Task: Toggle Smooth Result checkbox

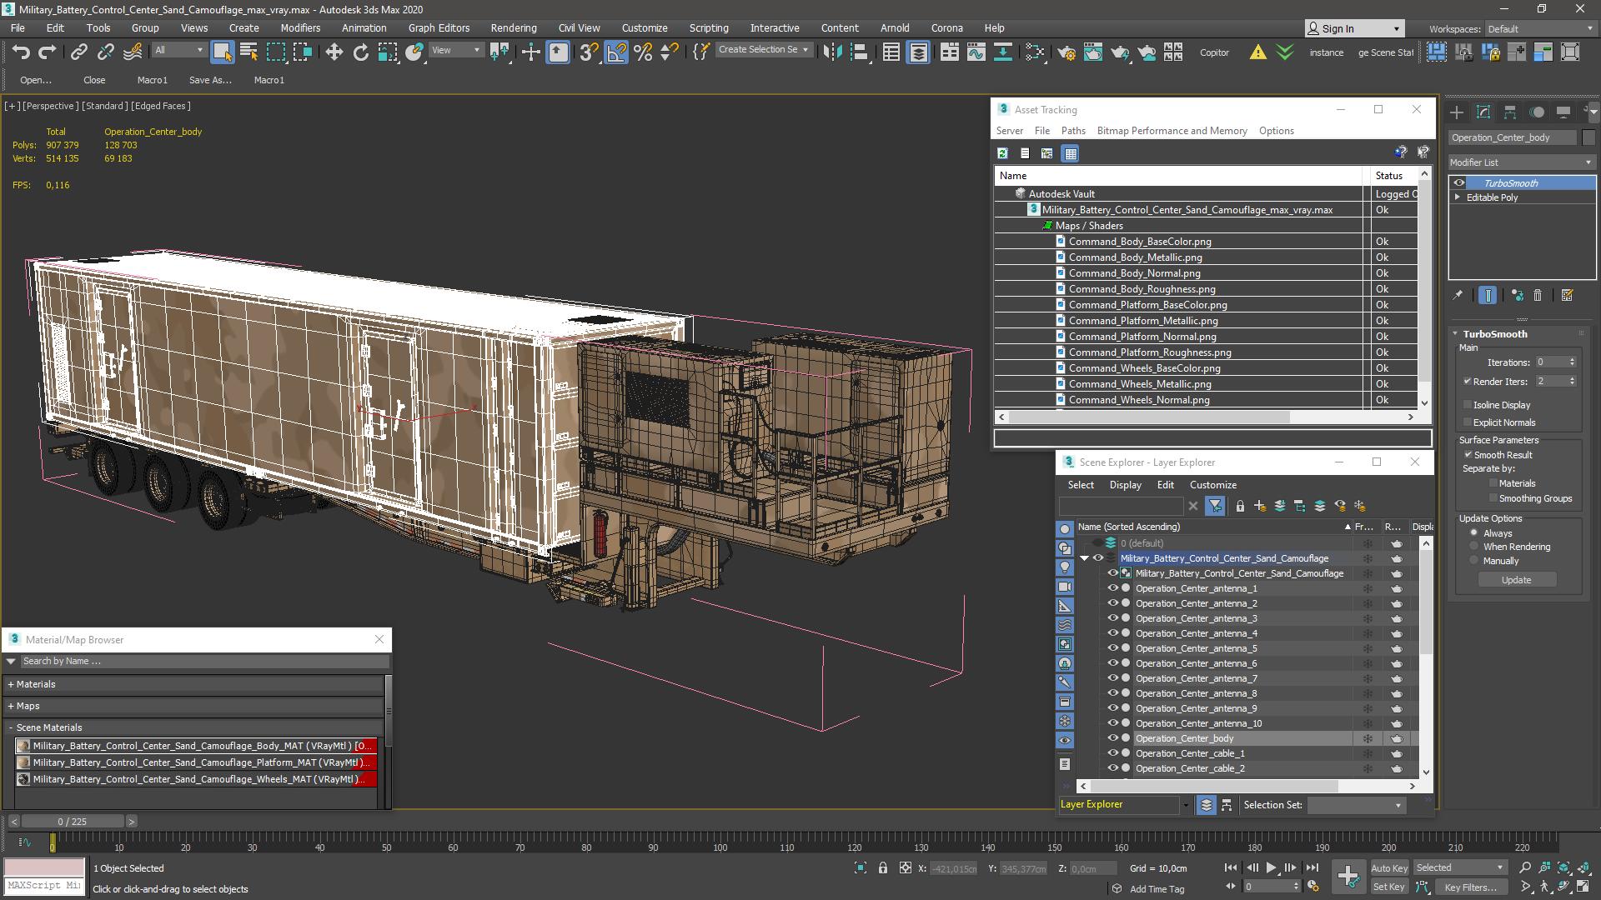Action: [1468, 455]
